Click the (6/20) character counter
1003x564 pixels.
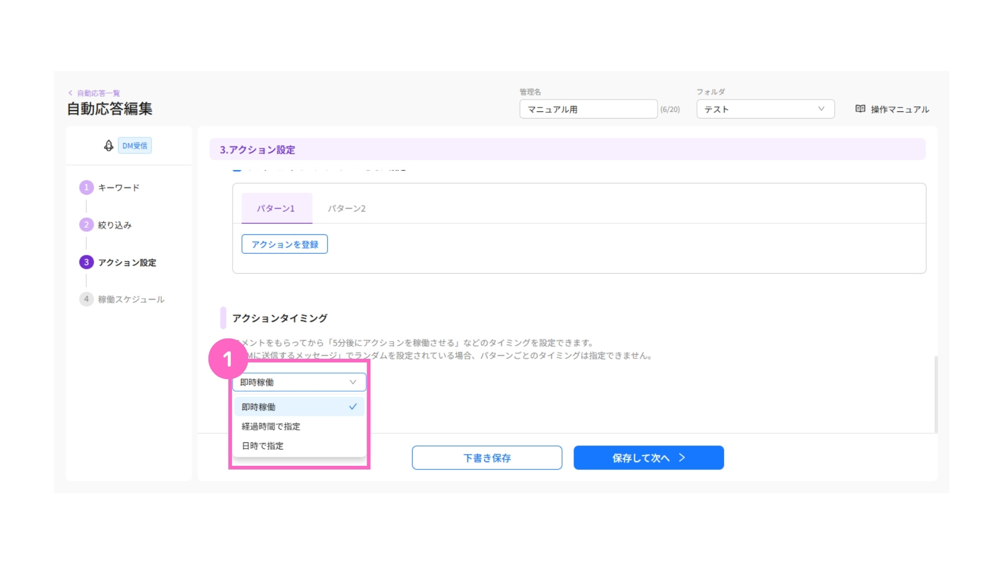(x=670, y=109)
